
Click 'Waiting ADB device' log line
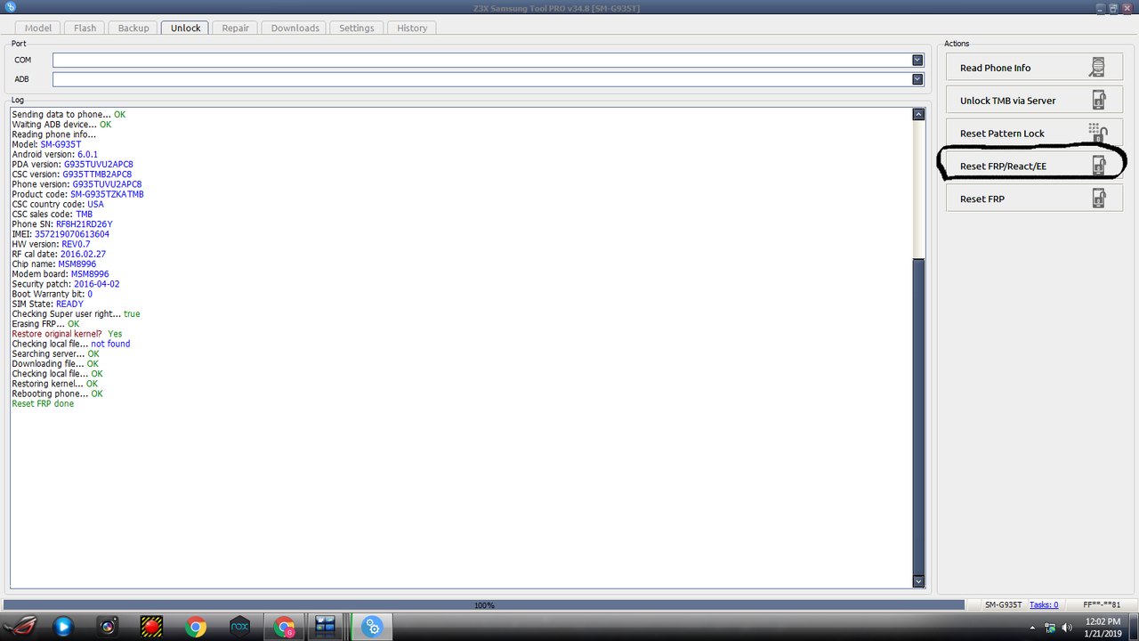[x=61, y=125]
